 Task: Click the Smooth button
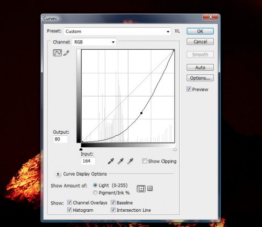[200, 55]
